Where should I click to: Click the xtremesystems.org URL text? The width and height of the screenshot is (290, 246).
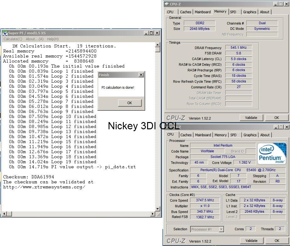pyautogui.click(x=44, y=187)
